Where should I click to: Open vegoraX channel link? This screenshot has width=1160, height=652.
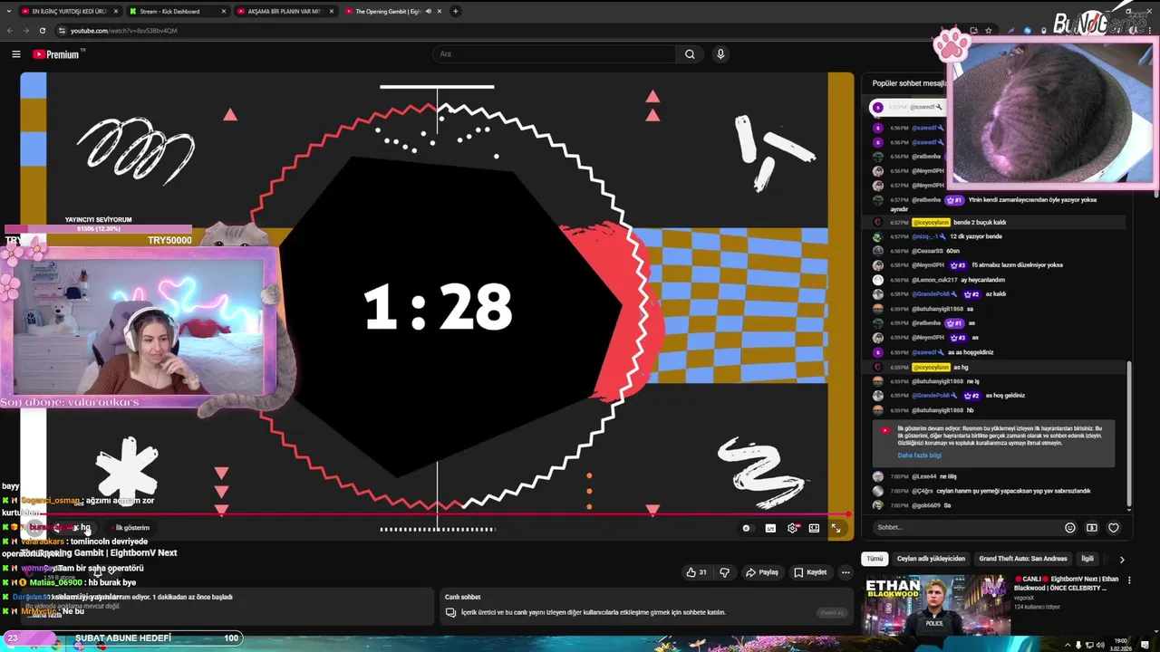coord(1025,598)
